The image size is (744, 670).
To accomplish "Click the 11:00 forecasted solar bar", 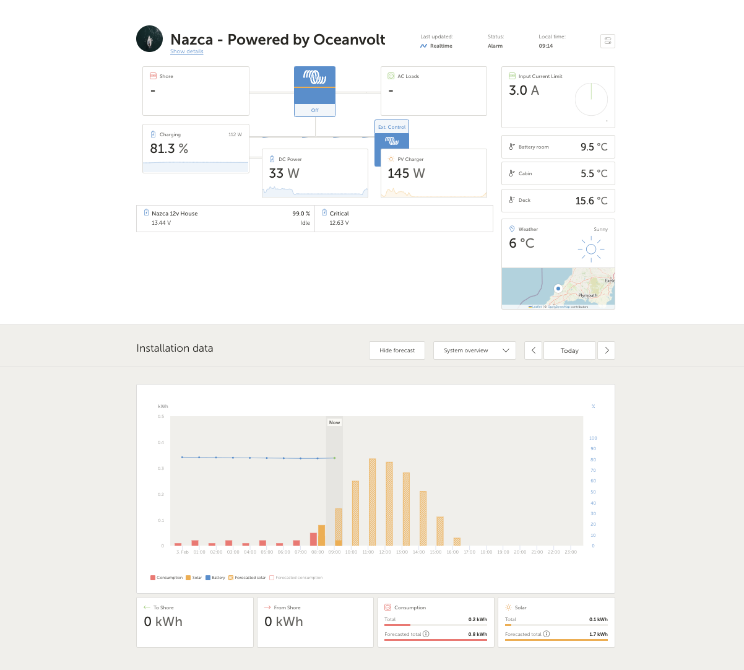I will (x=373, y=502).
